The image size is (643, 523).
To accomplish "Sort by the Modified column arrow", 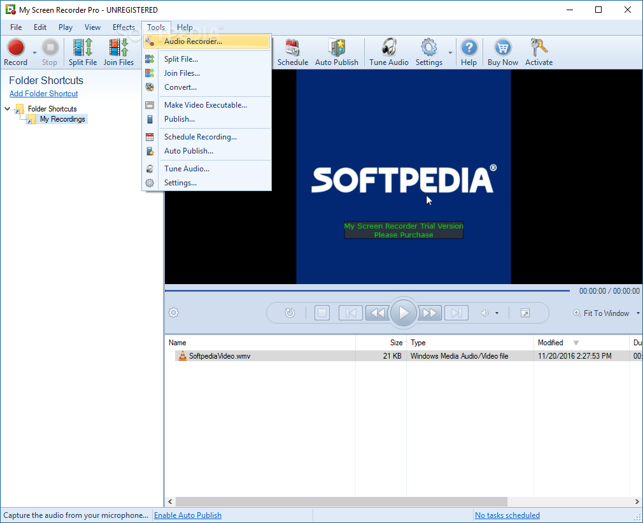I will click(x=576, y=343).
